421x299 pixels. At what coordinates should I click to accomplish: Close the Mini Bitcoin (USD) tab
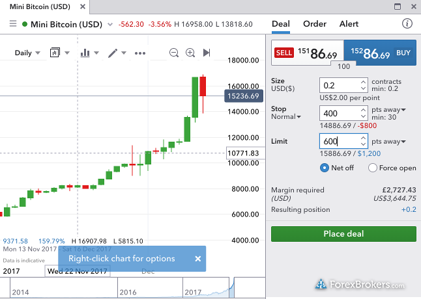click(83, 6)
